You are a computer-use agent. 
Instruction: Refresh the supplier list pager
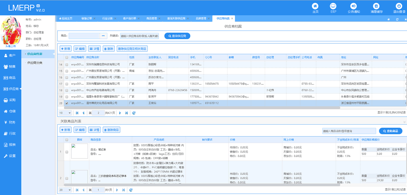(x=134, y=113)
